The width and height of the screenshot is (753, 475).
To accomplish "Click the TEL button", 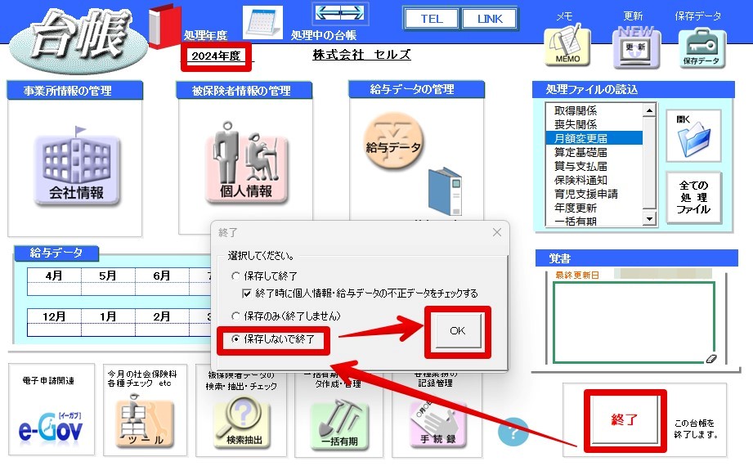I will coord(432,19).
